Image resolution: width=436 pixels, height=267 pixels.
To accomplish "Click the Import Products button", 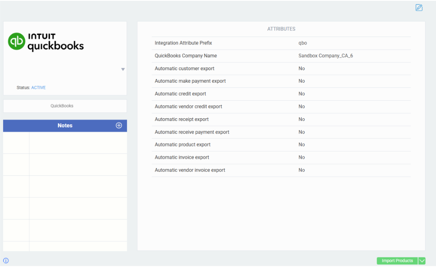I will pyautogui.click(x=397, y=261).
